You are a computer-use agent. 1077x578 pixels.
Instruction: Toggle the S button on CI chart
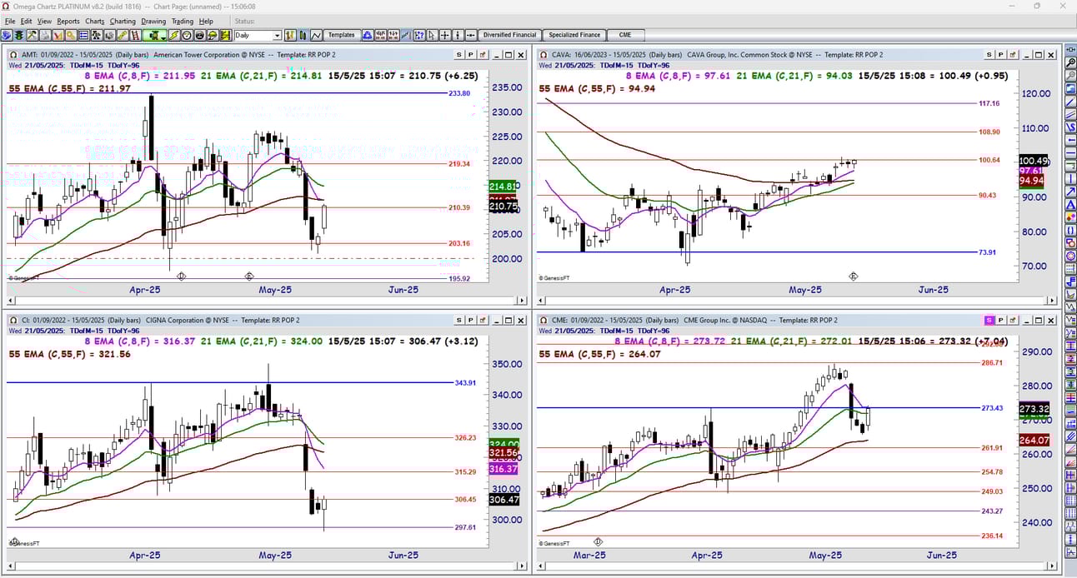point(458,320)
